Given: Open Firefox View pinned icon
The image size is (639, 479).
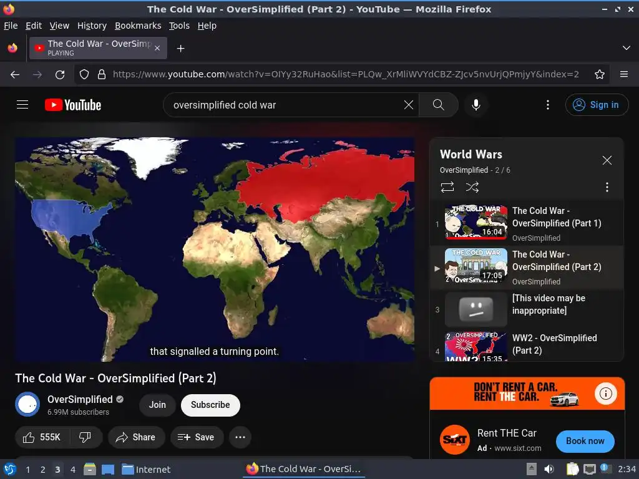Looking at the screenshot, I should [x=12, y=48].
